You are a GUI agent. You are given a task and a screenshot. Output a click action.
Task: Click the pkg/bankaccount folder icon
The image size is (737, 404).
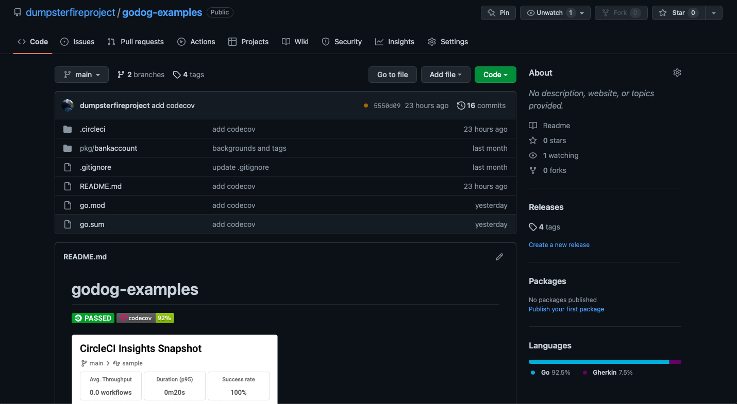click(x=68, y=148)
